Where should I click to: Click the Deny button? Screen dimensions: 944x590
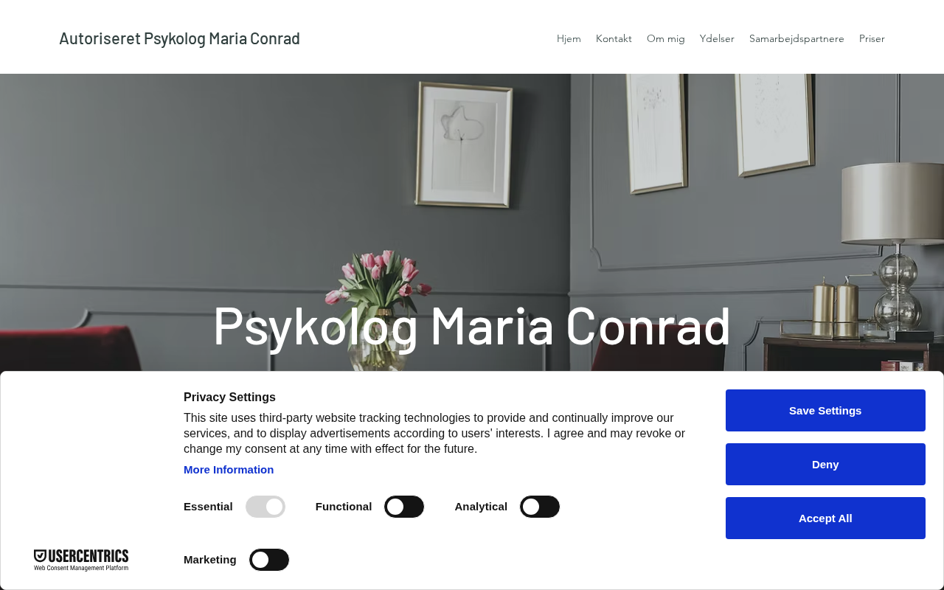click(825, 464)
